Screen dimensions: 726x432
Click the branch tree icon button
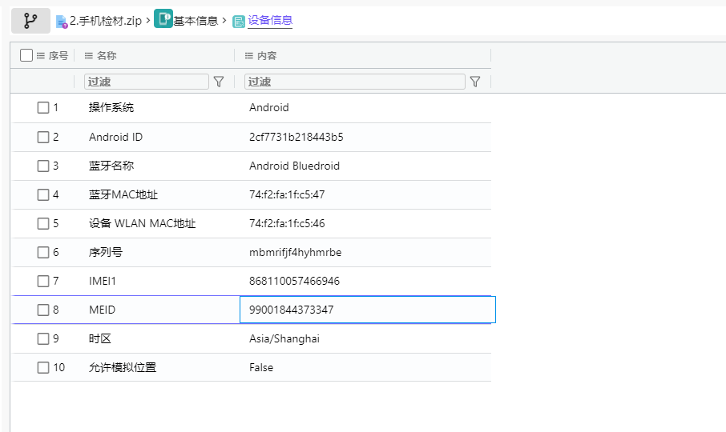30,21
